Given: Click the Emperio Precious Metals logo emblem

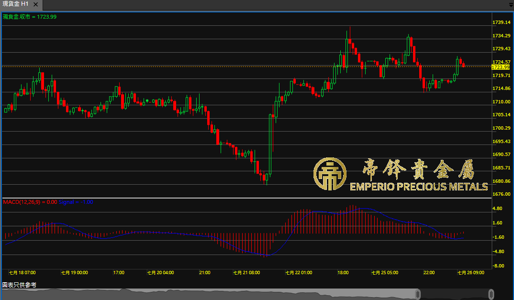Looking at the screenshot, I should coord(330,173).
